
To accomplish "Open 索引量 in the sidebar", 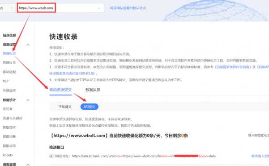I will coord(8,109).
